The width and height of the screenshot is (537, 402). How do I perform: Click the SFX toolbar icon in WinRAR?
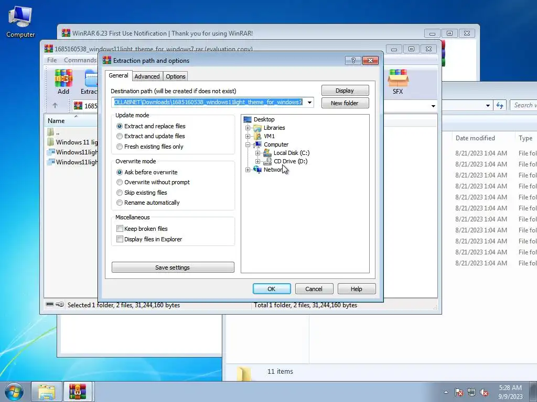click(x=398, y=81)
